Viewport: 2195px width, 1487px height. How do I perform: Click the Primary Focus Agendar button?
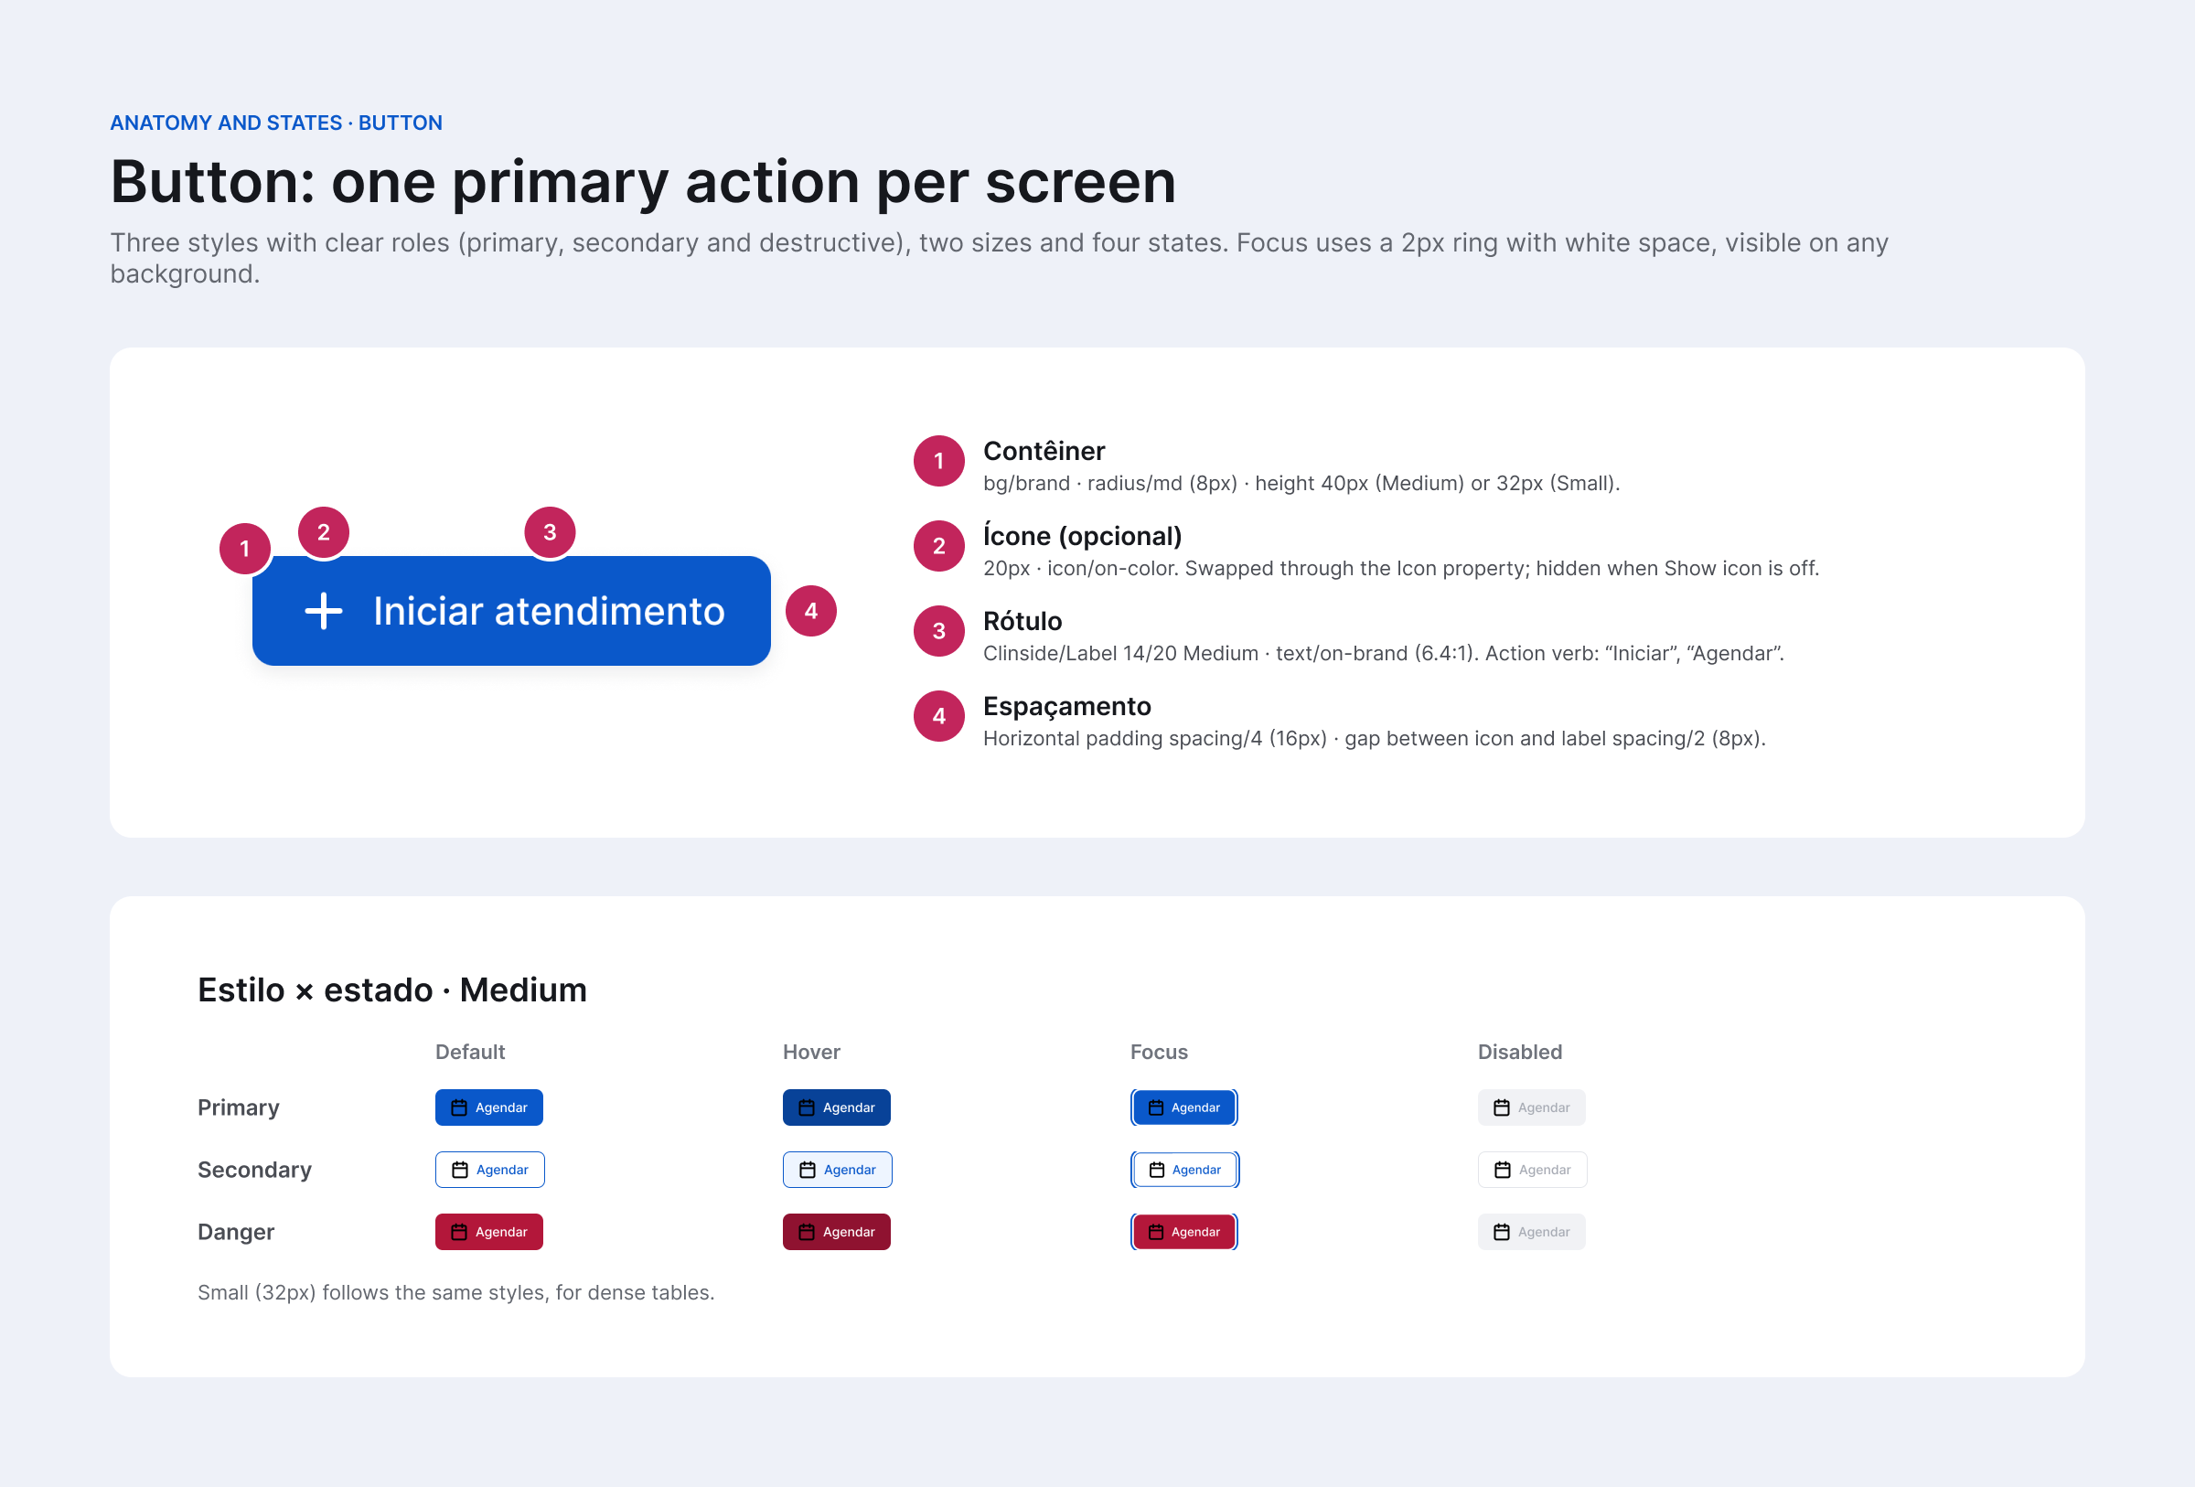pyautogui.click(x=1184, y=1107)
